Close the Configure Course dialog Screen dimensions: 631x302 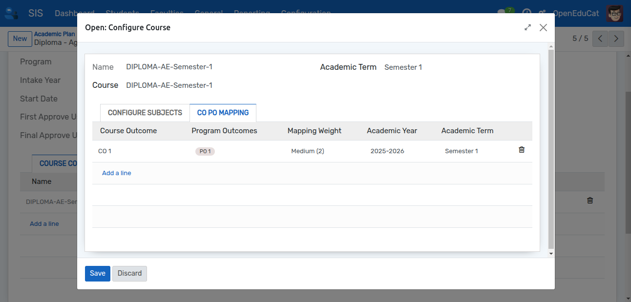(x=543, y=28)
